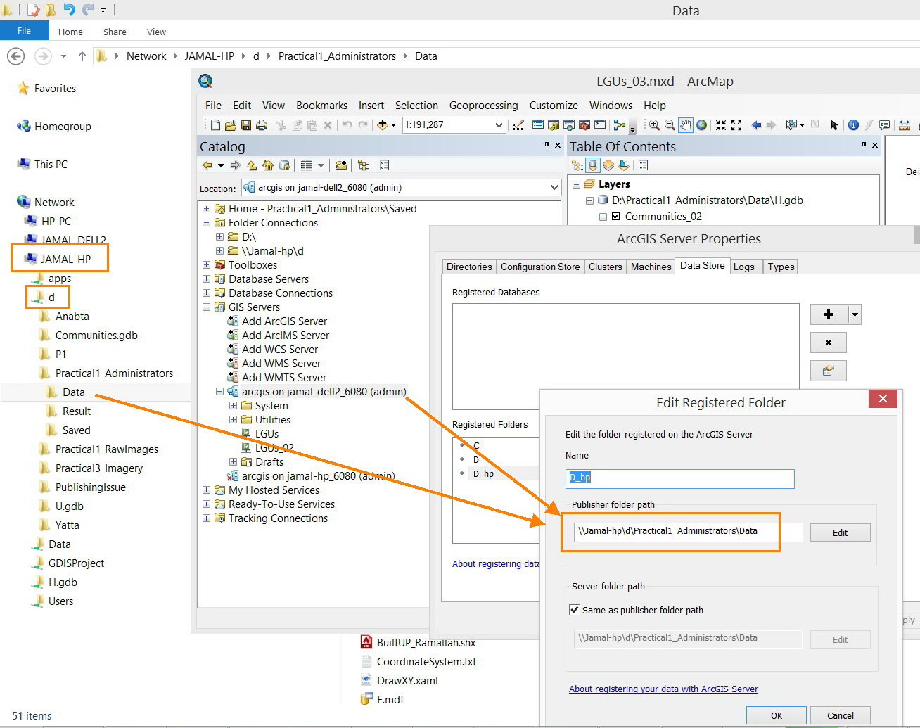920x728 pixels.
Task: Select D_hp in Registered Folders list
Action: coord(483,474)
